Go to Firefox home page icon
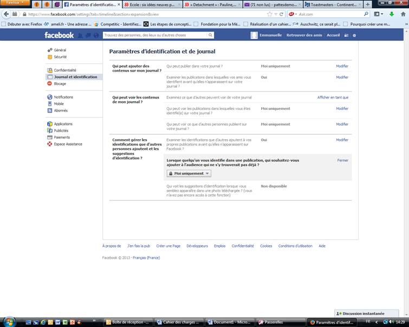The image size is (409, 327). (x=403, y=14)
